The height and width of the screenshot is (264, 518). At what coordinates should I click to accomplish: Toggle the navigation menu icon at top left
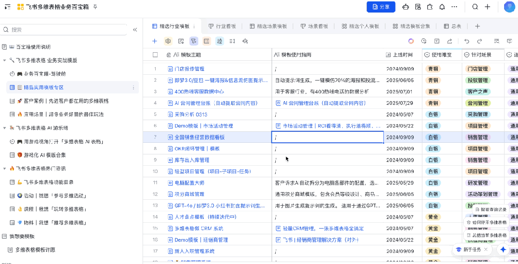coord(7,7)
